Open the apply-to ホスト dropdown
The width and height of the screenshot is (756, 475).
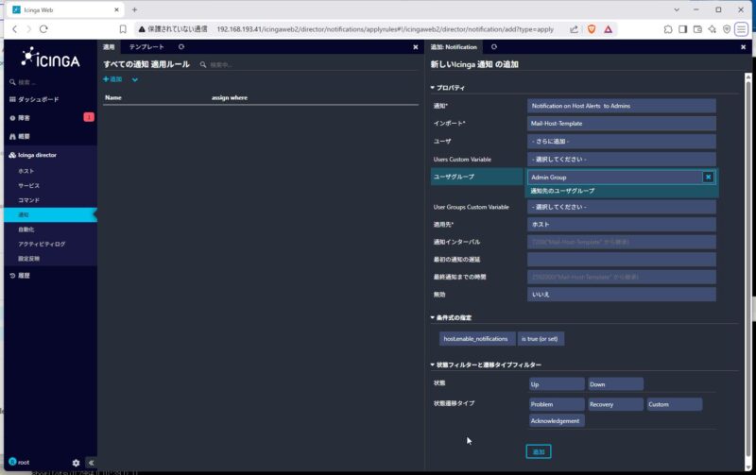(x=622, y=224)
